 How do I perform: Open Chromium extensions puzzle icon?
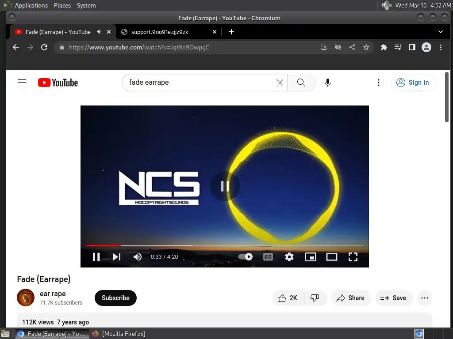[x=384, y=47]
